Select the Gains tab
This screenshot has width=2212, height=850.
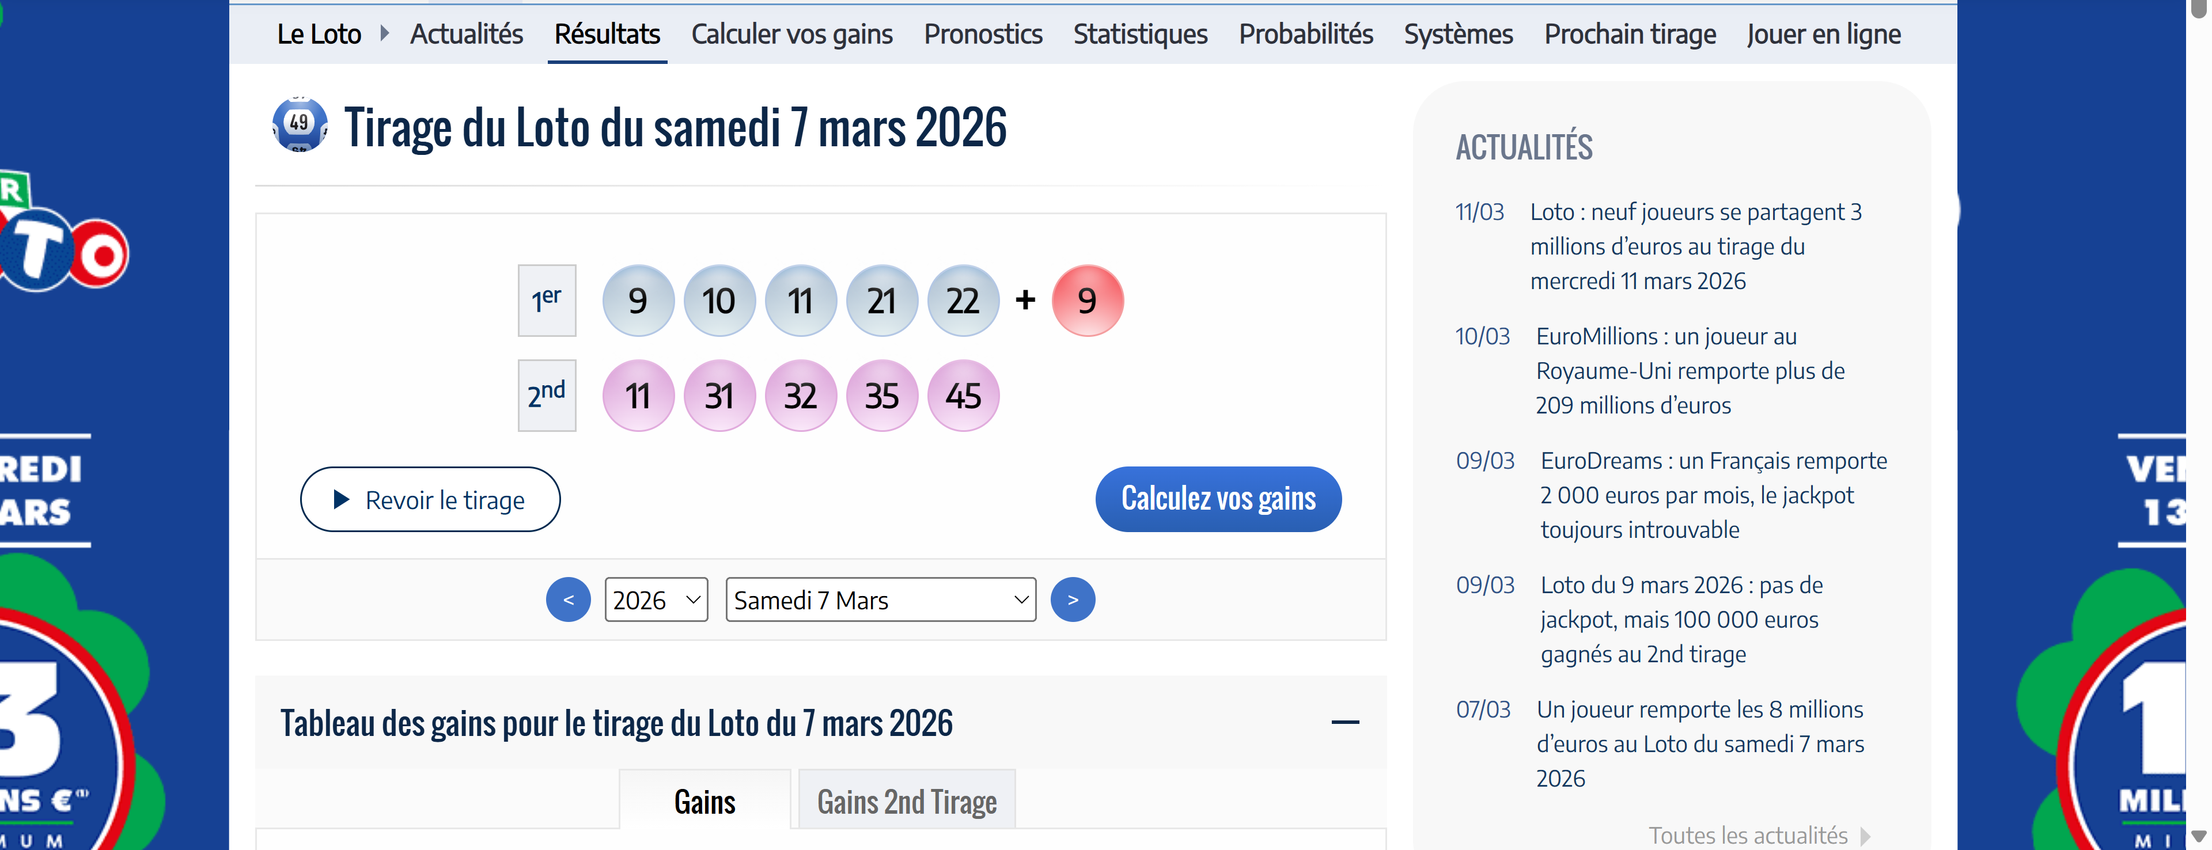[704, 801]
